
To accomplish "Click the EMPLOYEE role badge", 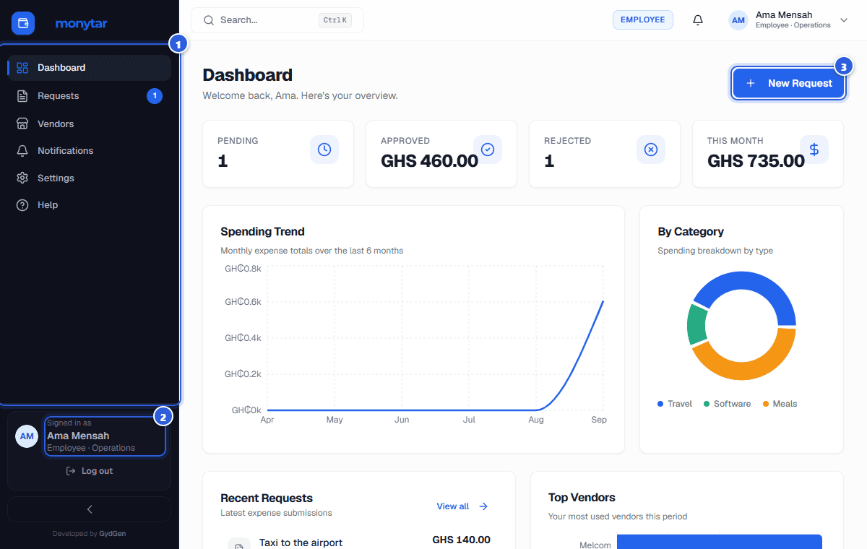I will [x=643, y=20].
